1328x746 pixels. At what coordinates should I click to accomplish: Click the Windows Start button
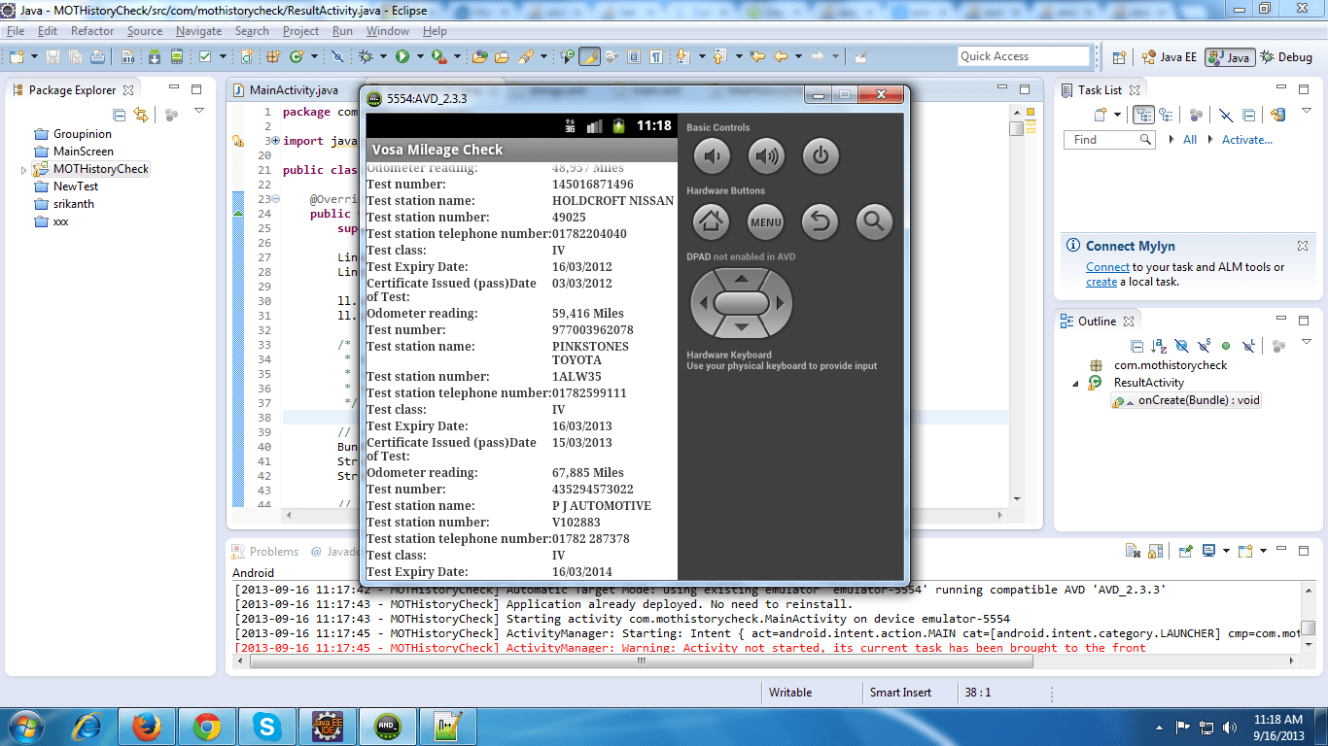pos(23,725)
